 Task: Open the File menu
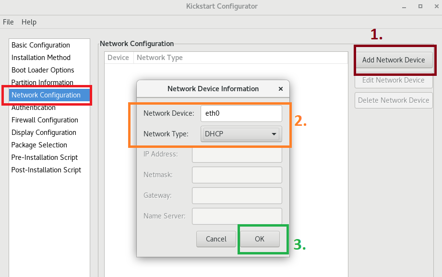[x=8, y=22]
